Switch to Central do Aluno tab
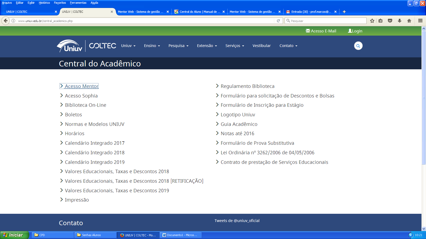 pos(198,12)
